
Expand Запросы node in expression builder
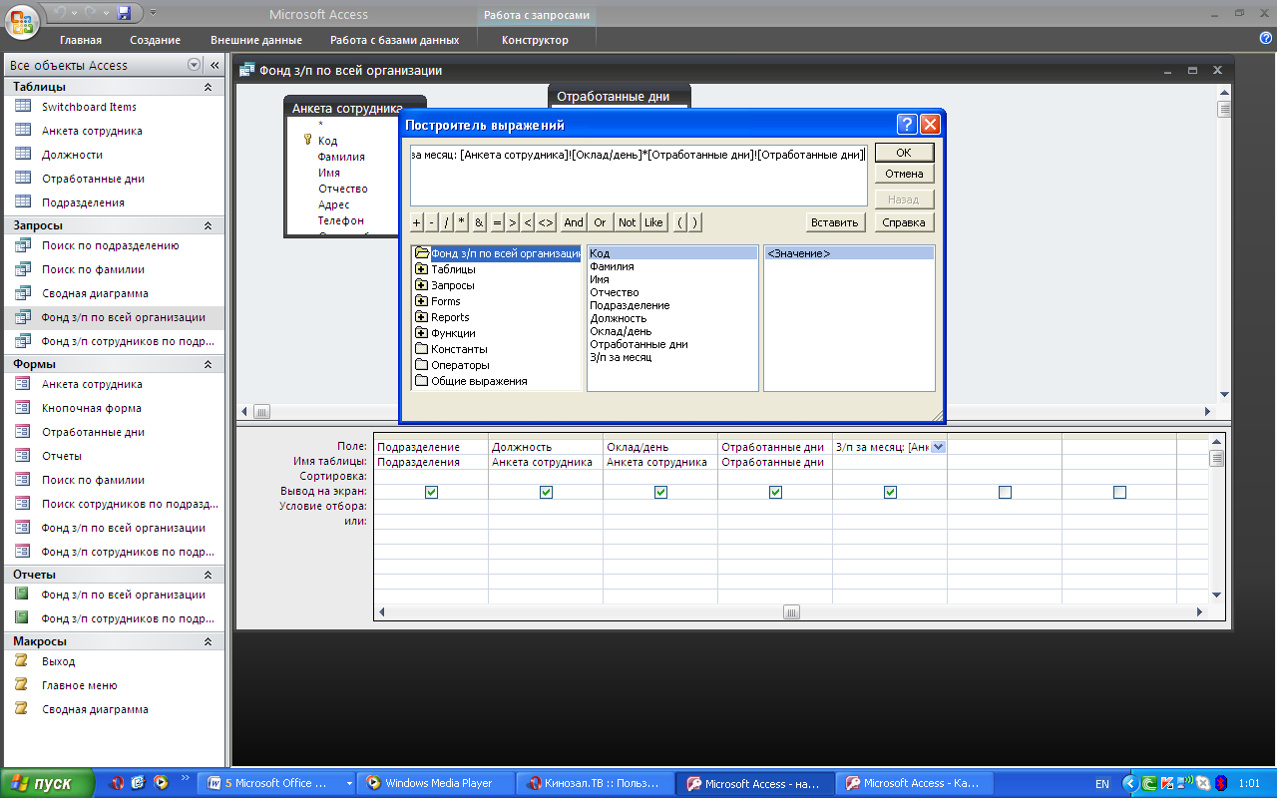[x=421, y=285]
